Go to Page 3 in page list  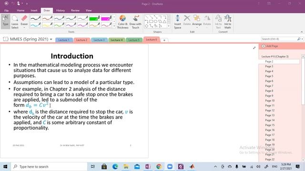269,66
